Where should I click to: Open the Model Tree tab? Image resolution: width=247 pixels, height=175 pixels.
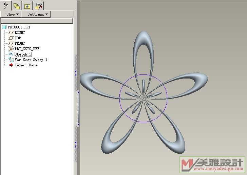(6, 5)
